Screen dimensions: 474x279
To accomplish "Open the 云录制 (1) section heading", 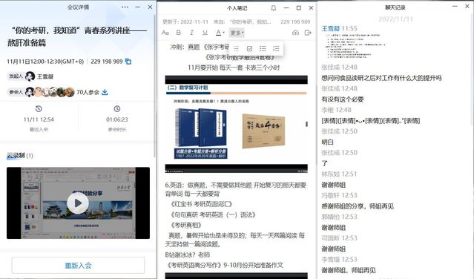I will 19,156.
